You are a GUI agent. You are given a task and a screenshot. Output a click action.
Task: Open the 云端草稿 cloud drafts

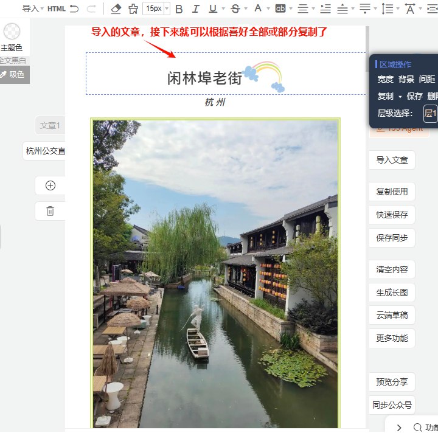(x=392, y=315)
